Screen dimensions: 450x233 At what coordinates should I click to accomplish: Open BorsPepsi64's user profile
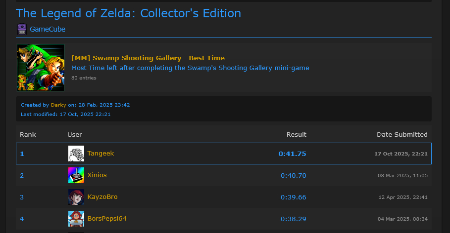click(107, 218)
